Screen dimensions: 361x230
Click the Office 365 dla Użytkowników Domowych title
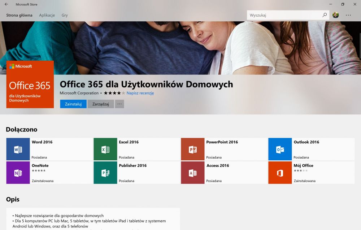tap(147, 84)
